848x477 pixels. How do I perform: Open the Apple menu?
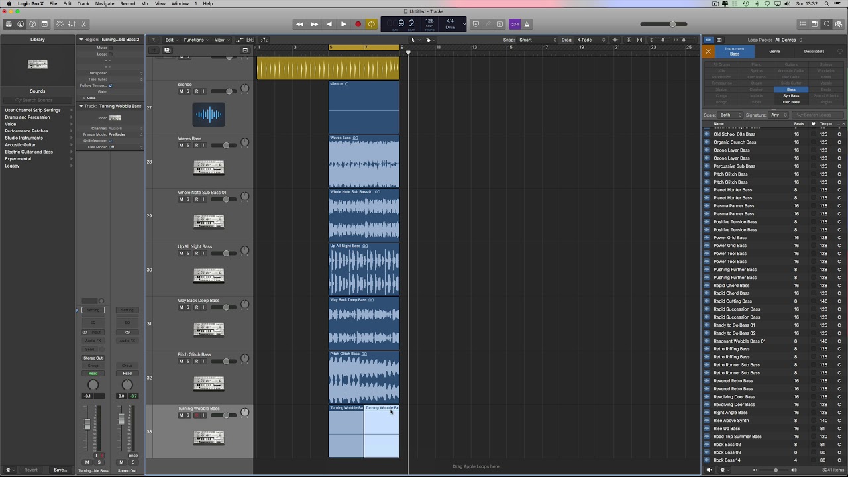[9, 3]
